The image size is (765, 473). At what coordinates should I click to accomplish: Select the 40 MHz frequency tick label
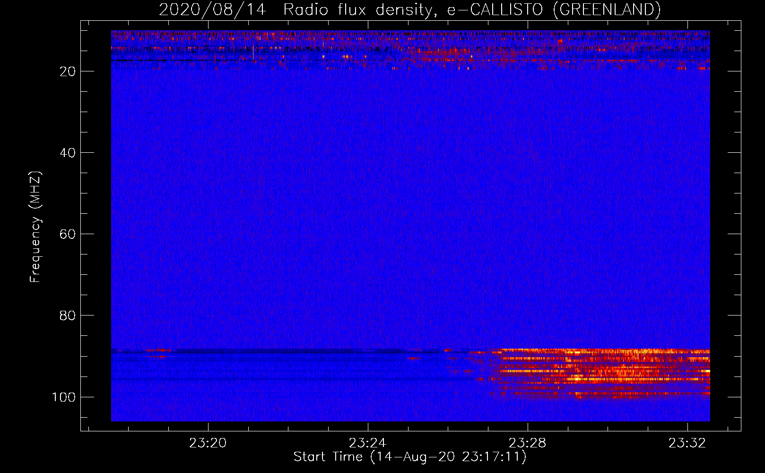click(x=68, y=153)
